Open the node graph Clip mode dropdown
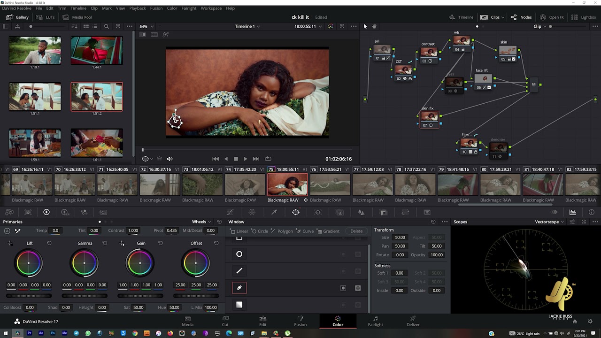 pyautogui.click(x=540, y=26)
